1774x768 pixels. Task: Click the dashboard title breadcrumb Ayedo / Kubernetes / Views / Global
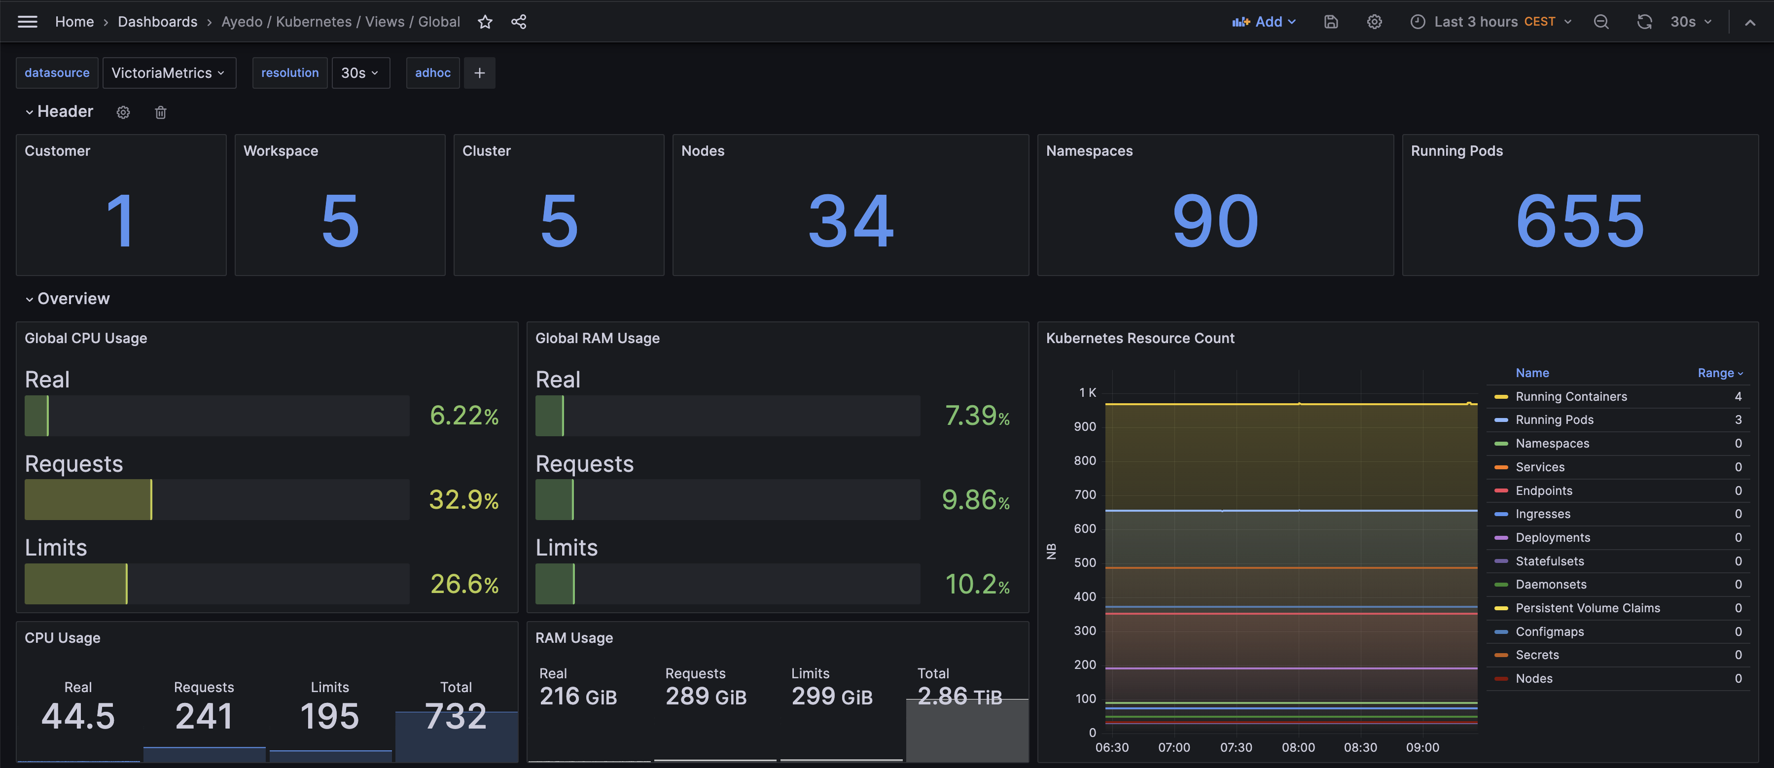[x=341, y=21]
